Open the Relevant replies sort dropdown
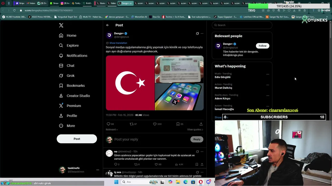Image resolution: width=332 pixels, height=186 pixels. coord(112,129)
